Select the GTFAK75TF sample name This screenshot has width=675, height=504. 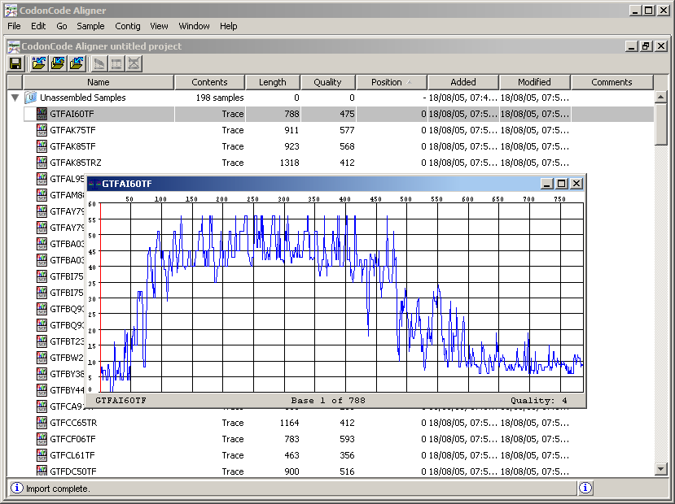pos(72,130)
